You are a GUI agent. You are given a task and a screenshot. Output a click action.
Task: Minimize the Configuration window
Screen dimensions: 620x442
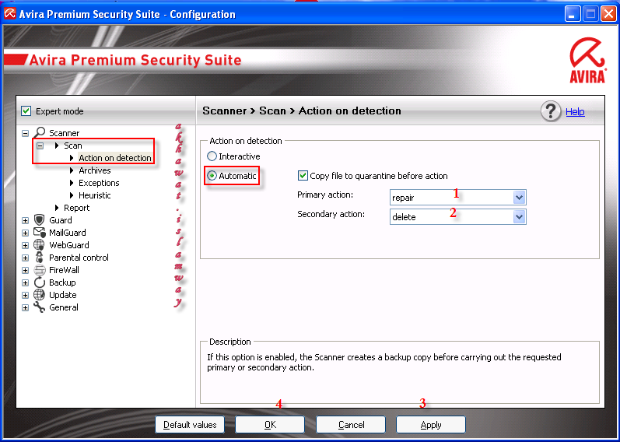(572, 14)
